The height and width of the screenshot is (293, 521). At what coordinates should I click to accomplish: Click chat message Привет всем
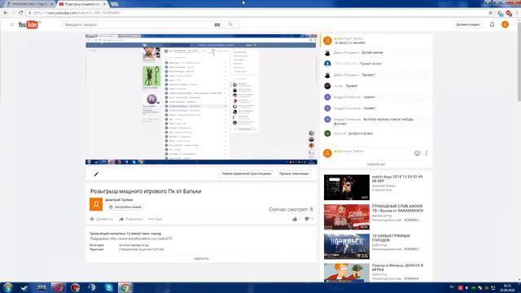[370, 63]
